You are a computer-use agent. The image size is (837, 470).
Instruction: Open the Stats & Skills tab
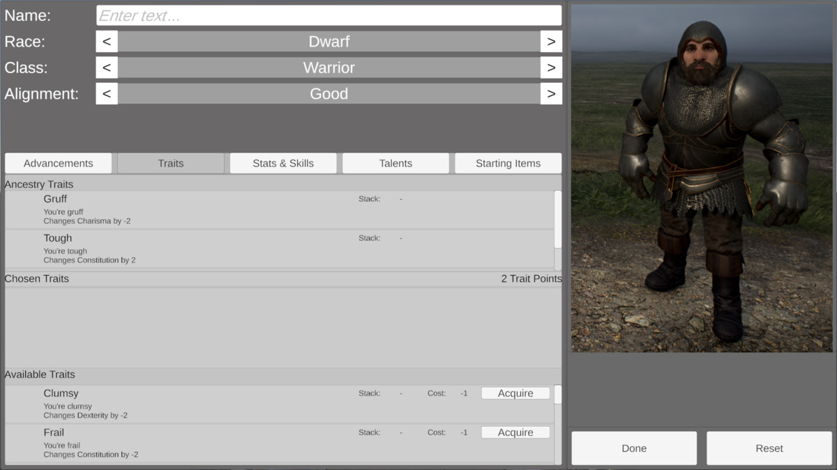(x=283, y=163)
